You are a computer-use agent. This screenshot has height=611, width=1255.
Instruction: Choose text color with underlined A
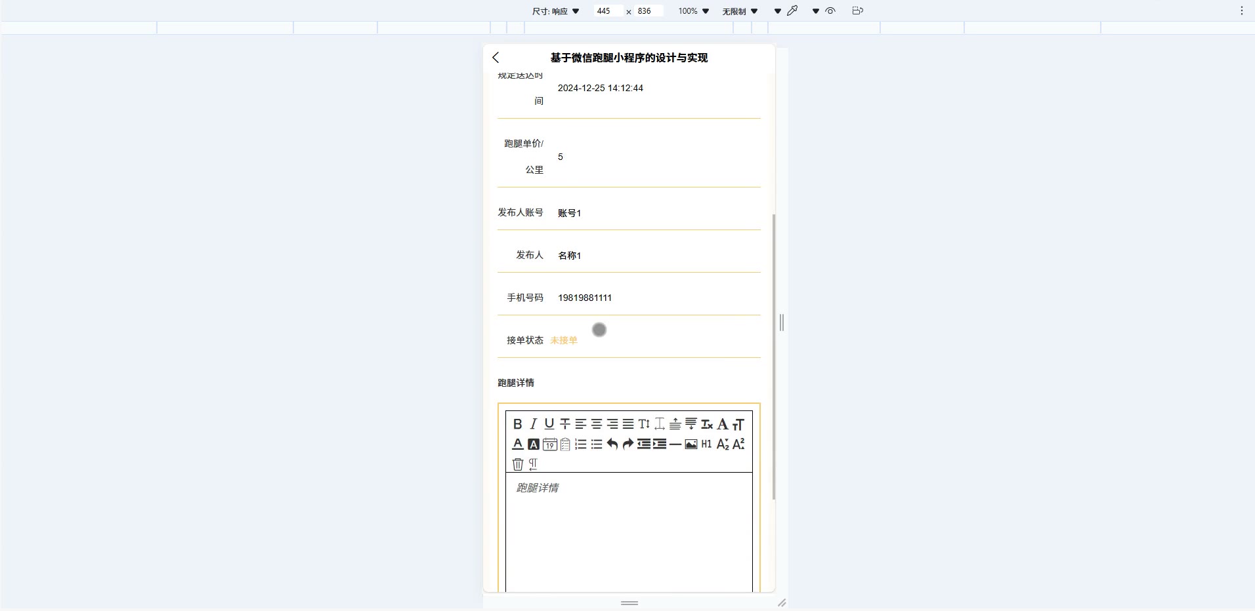[517, 444]
